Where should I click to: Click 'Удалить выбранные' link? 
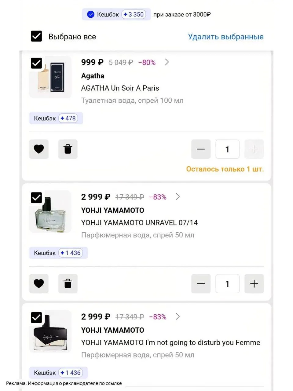click(226, 37)
